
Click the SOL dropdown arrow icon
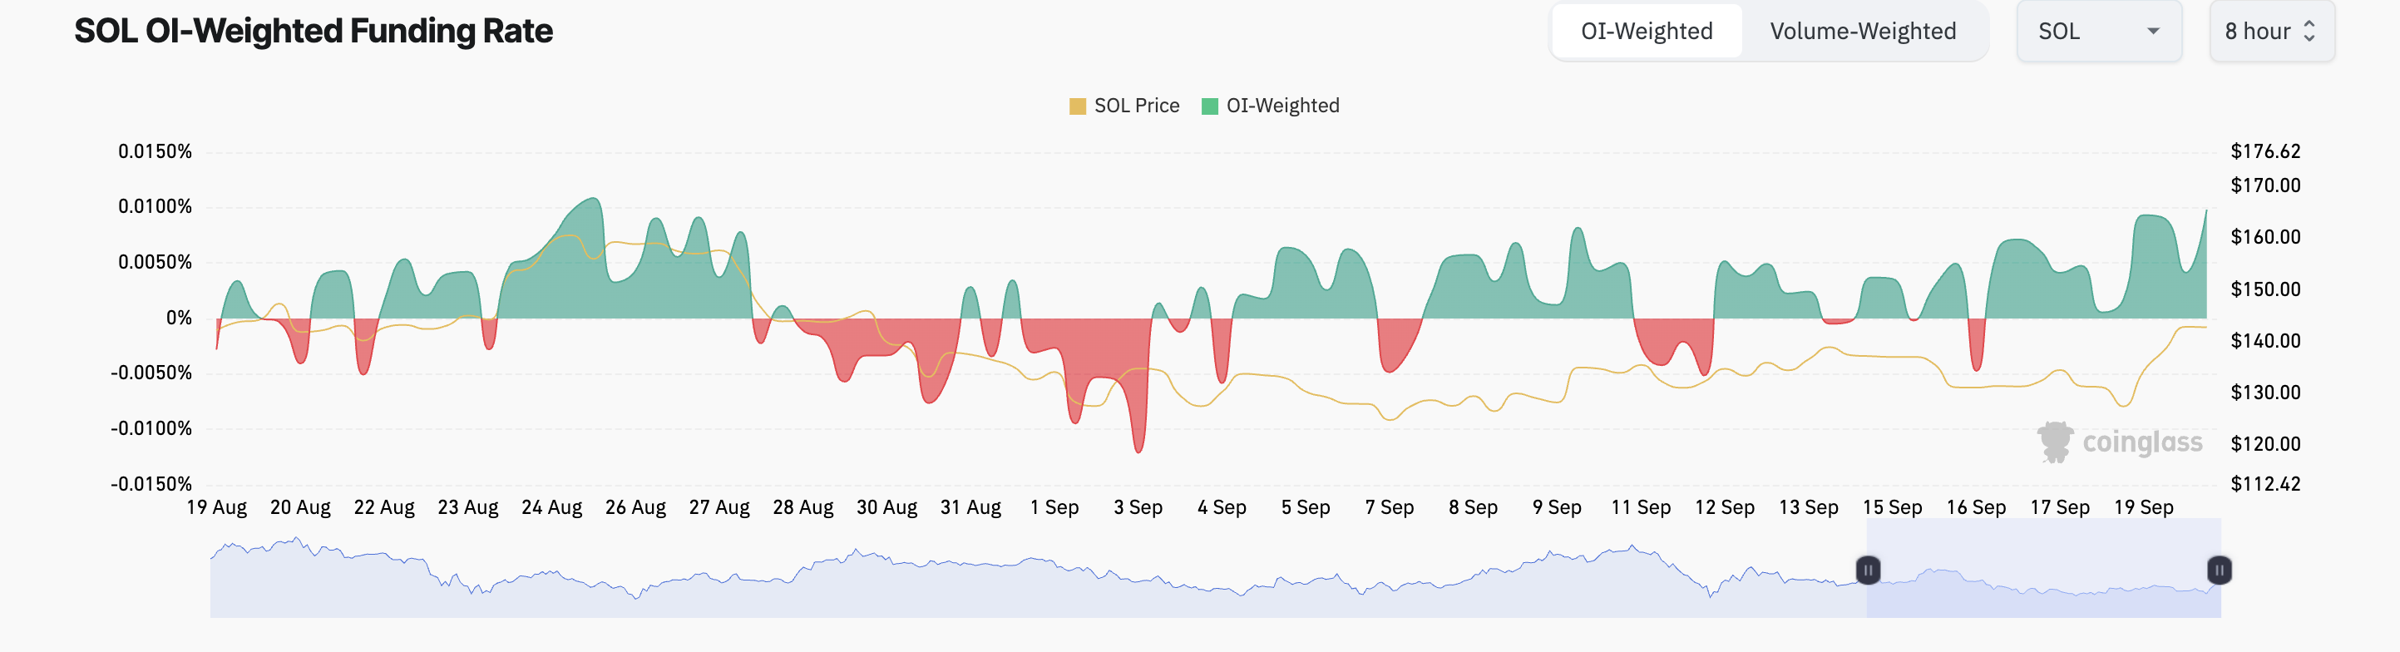[x=2153, y=32]
